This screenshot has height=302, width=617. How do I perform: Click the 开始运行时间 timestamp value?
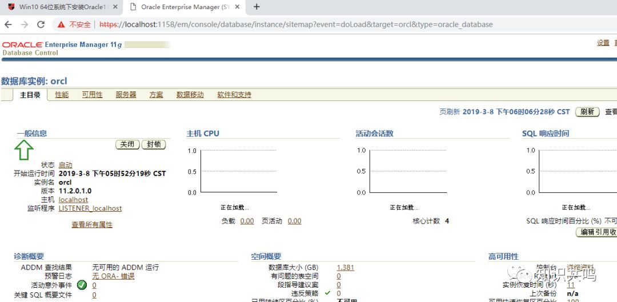[x=112, y=174]
